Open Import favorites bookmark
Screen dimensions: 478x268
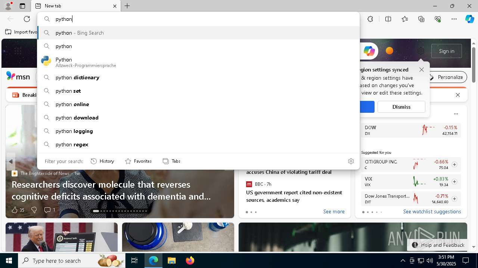point(21,32)
